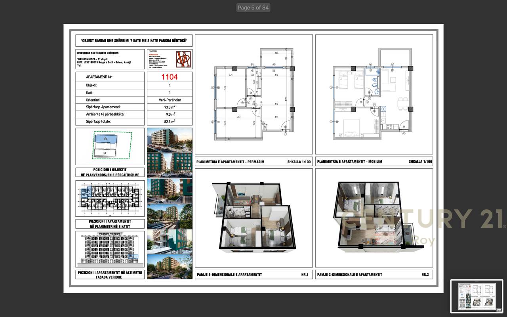Select the Veri-Perëndim orientation cell
This screenshot has width=507, height=317.
pos(170,99)
